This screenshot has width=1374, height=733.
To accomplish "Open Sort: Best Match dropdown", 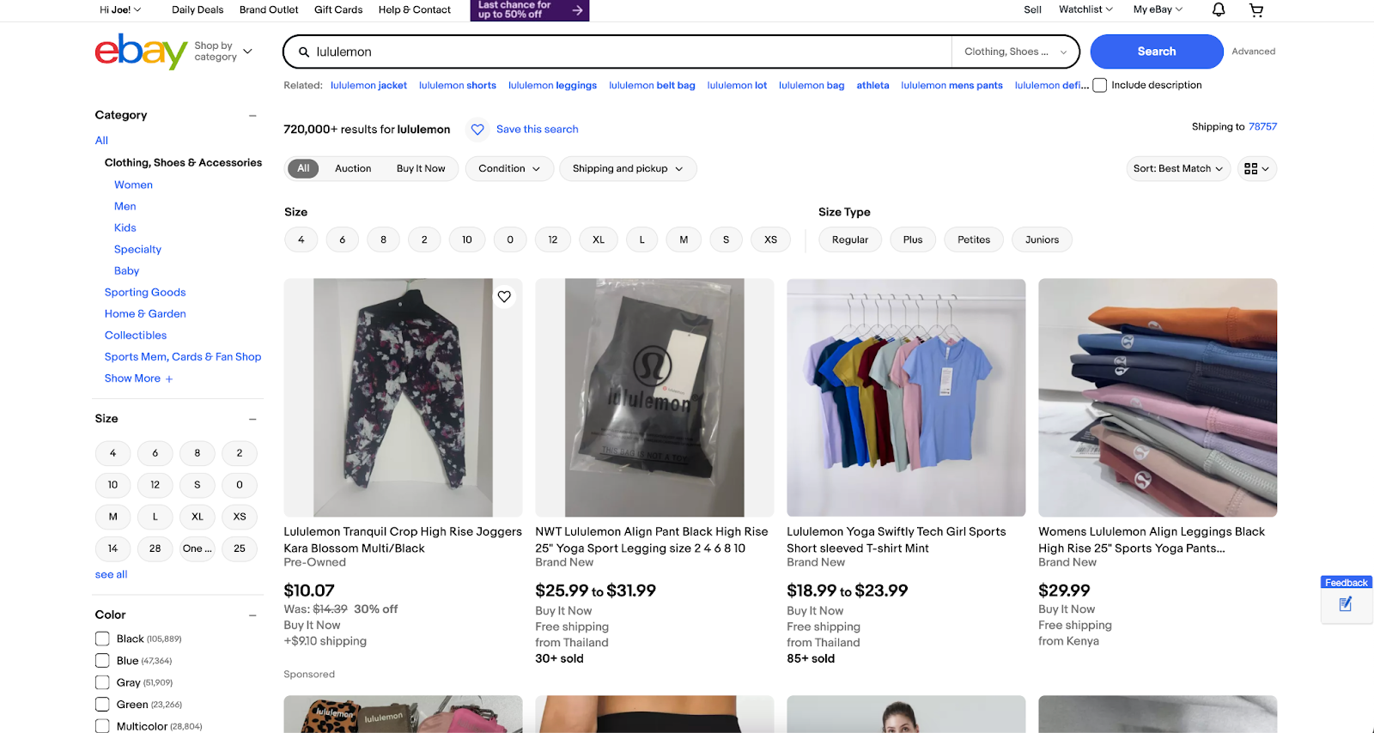I will pos(1178,169).
